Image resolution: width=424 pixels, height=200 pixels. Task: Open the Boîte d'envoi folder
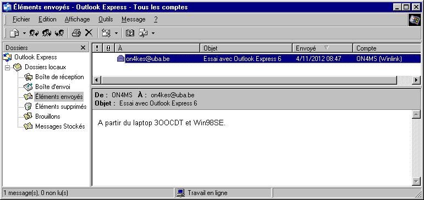(53, 87)
